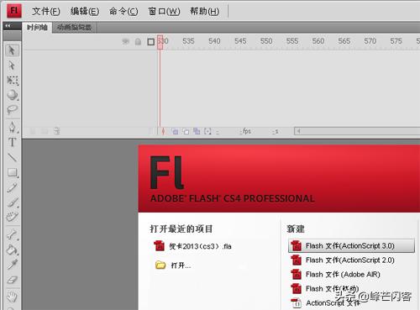The image size is (420, 310).
Task: Select the Subselection tool
Action: (x=12, y=66)
